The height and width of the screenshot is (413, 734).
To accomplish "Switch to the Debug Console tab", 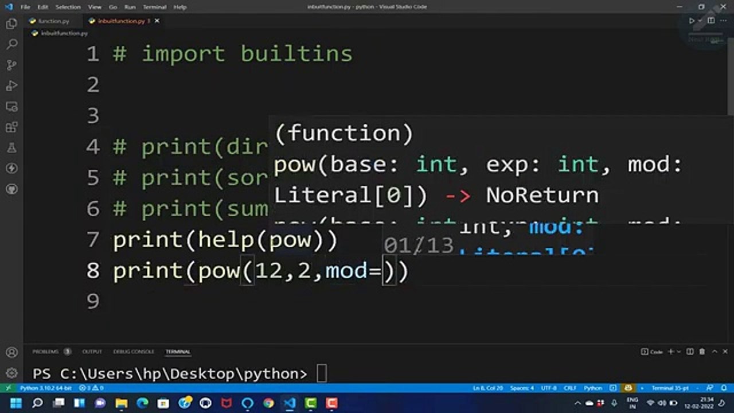I will coord(134,352).
